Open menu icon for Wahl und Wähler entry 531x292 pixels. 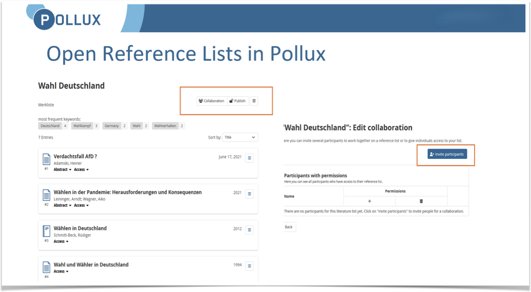point(249,266)
